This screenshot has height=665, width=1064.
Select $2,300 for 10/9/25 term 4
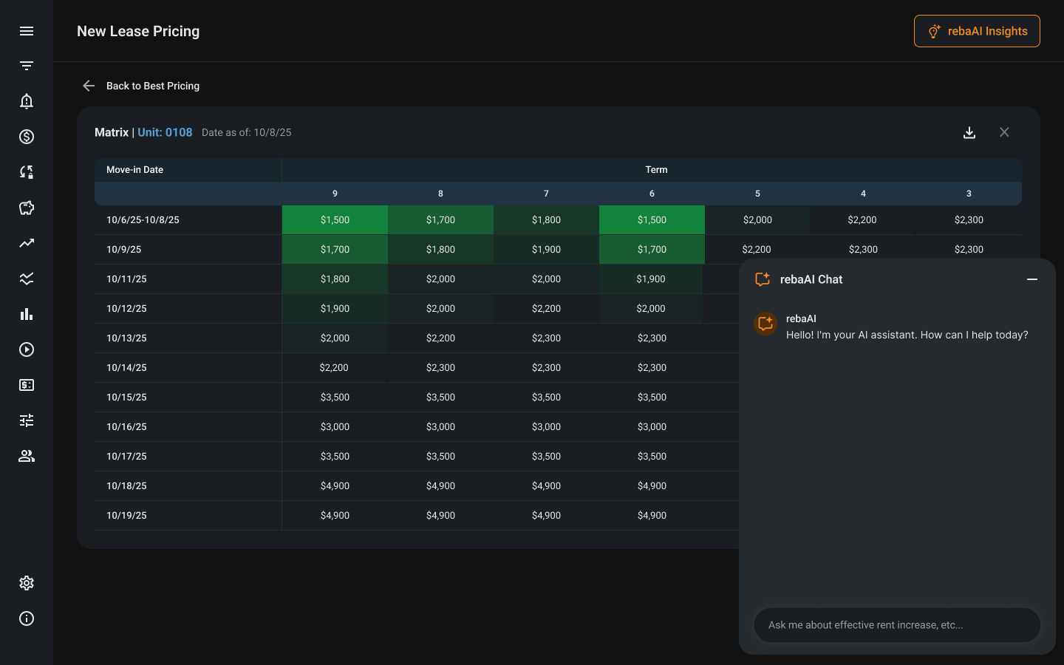[x=863, y=250]
